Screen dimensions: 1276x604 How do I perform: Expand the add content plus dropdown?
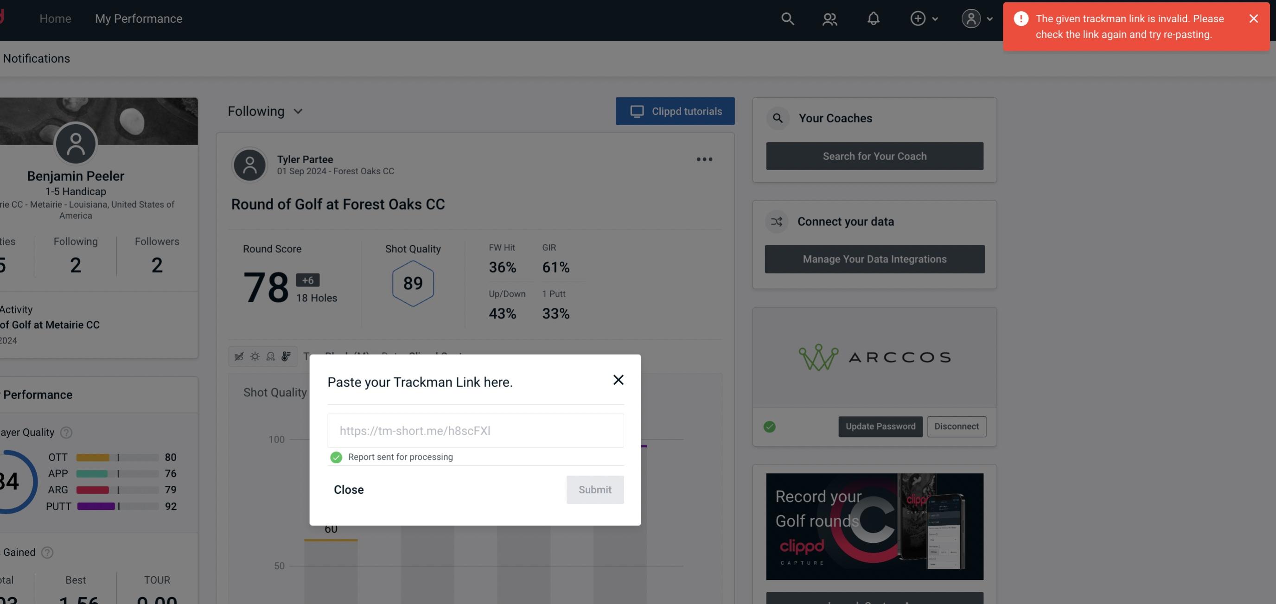(x=925, y=18)
